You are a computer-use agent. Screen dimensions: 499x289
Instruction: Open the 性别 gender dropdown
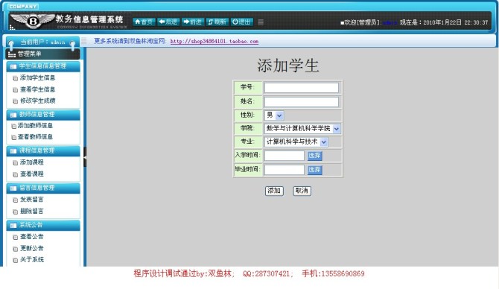274,115
